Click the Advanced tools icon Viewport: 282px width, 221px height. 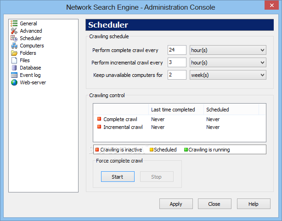(14, 31)
